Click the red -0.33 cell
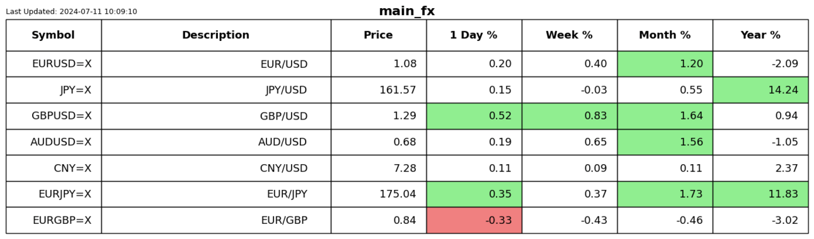 click(x=474, y=220)
